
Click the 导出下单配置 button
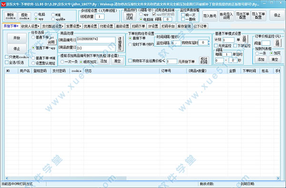[x=243, y=16]
